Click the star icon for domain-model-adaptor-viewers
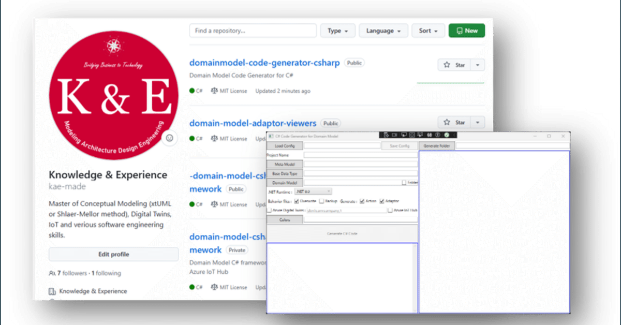 coord(447,123)
